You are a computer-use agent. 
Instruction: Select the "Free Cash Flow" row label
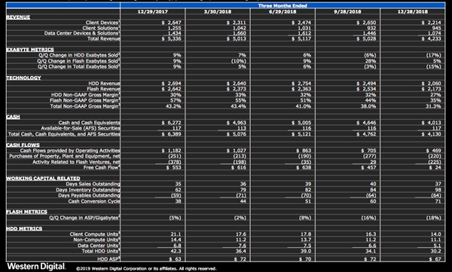(x=102, y=167)
